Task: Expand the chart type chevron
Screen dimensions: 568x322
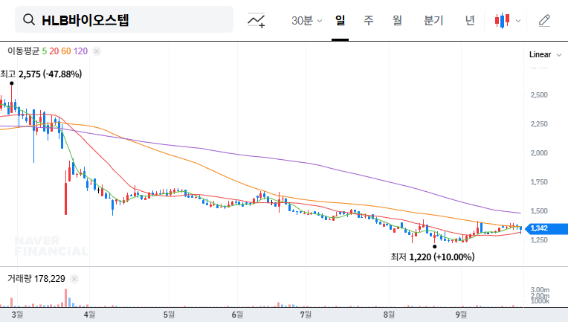Action: point(518,21)
